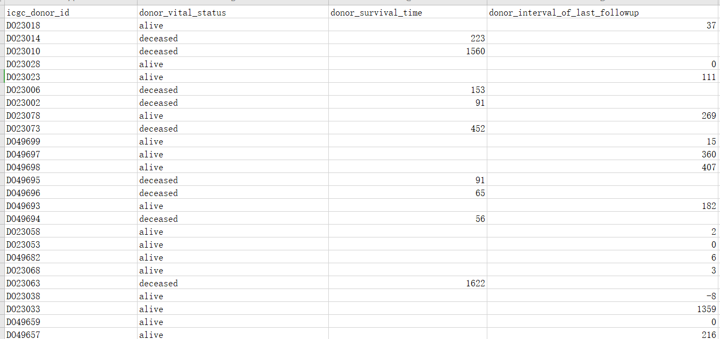Click last followup value 15
720x339 pixels.
(x=603, y=141)
